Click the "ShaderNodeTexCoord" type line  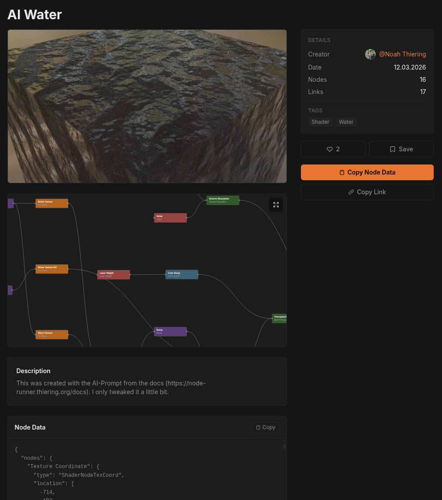[x=79, y=475]
